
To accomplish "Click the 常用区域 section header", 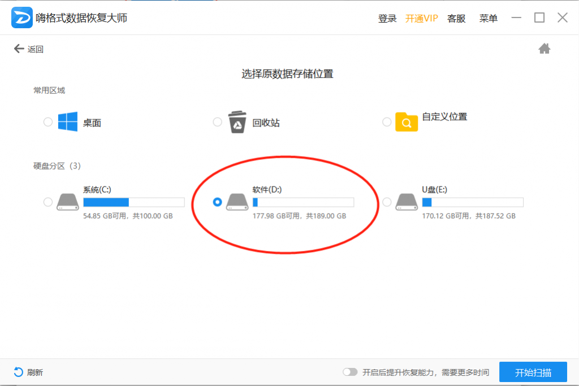I will click(49, 90).
